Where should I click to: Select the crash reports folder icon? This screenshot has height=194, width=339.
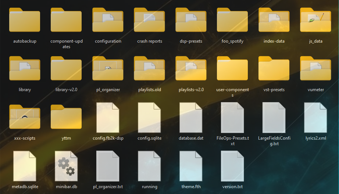[149, 20]
